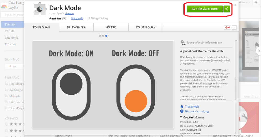
Task: Select Trò chơi in the store sidebar
Action: coord(10,44)
